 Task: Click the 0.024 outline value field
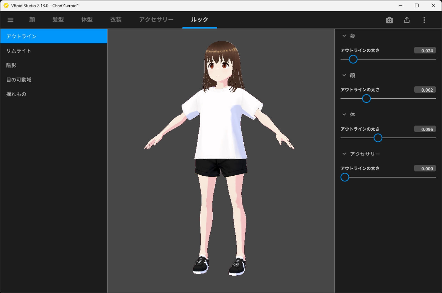[425, 51]
